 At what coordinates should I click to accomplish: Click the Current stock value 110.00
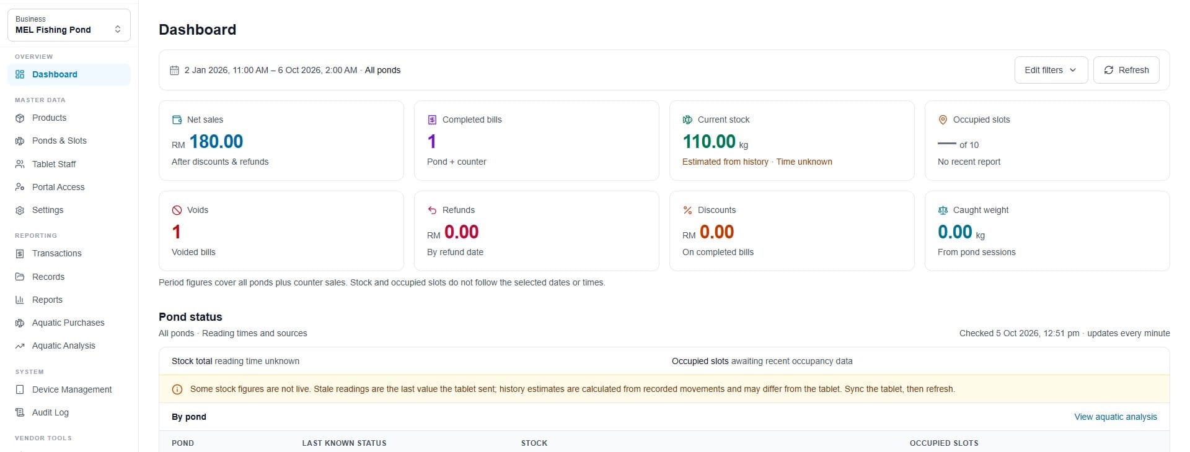point(709,142)
